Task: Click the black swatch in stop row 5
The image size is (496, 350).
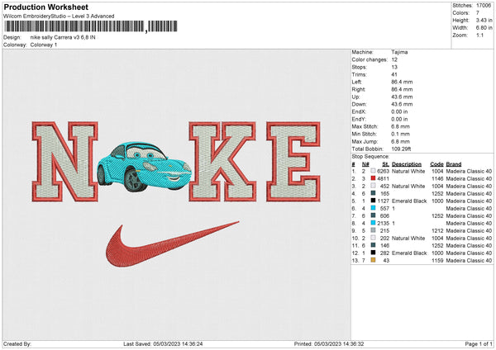Action: pos(374,201)
